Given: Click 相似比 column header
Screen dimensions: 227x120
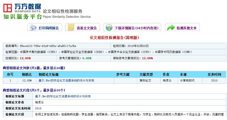Looking at the screenshot, I should tap(27, 75).
